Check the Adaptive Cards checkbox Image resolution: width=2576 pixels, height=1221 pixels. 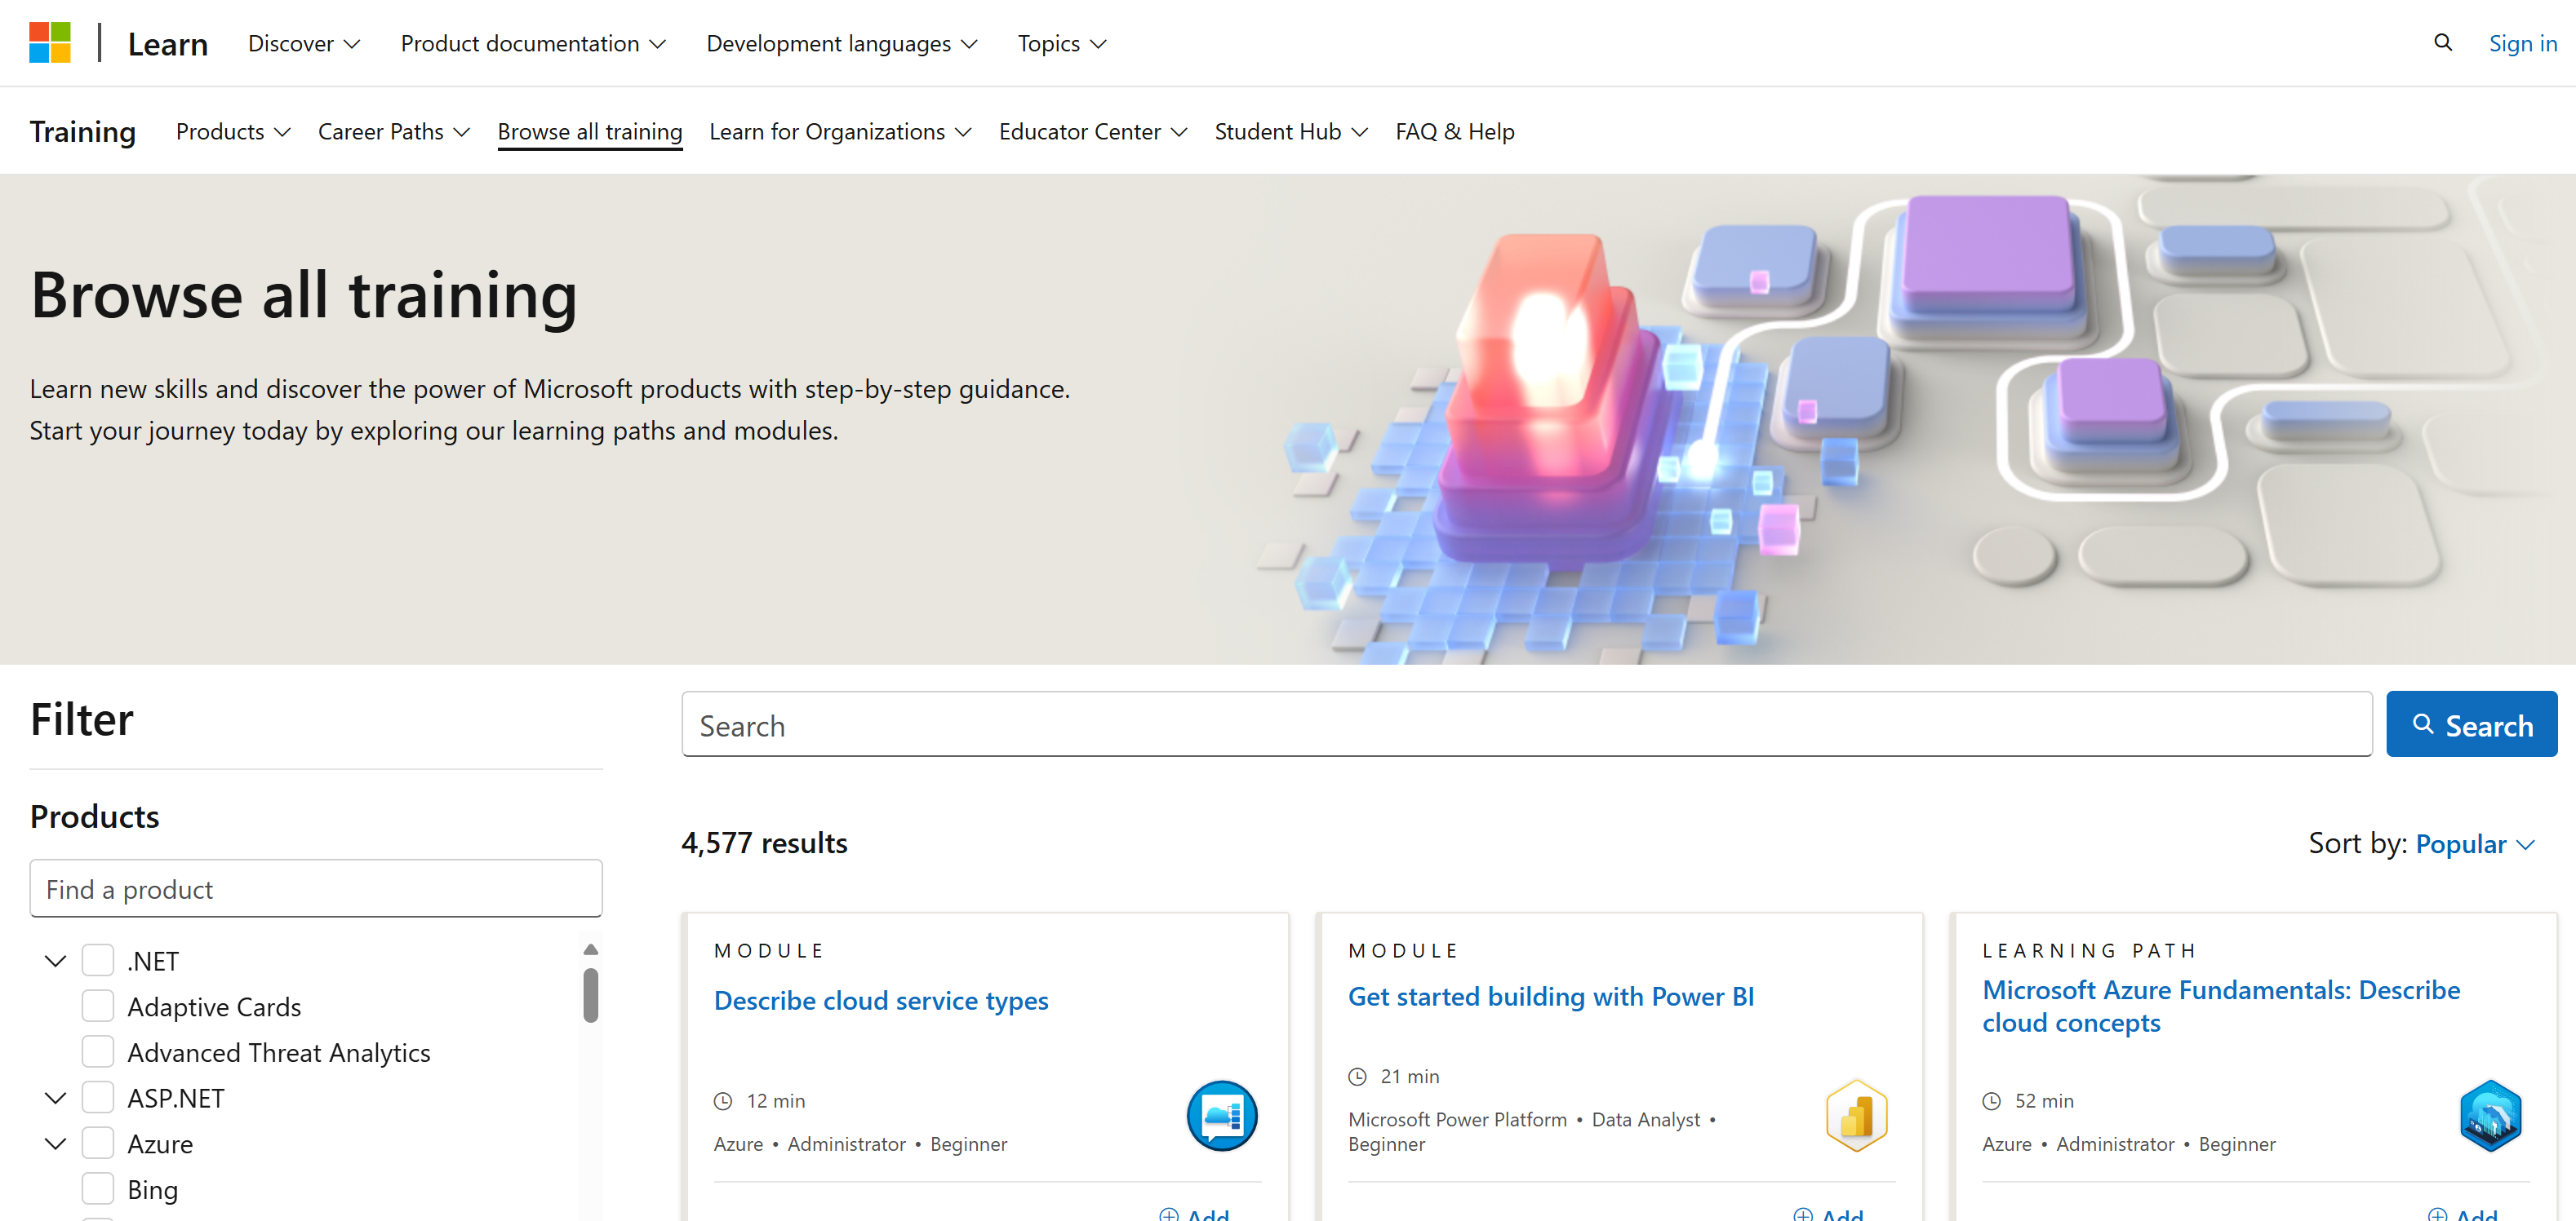click(98, 1006)
